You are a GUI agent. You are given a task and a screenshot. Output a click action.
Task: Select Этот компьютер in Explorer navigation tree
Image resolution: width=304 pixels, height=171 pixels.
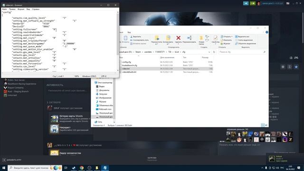tap(104, 83)
